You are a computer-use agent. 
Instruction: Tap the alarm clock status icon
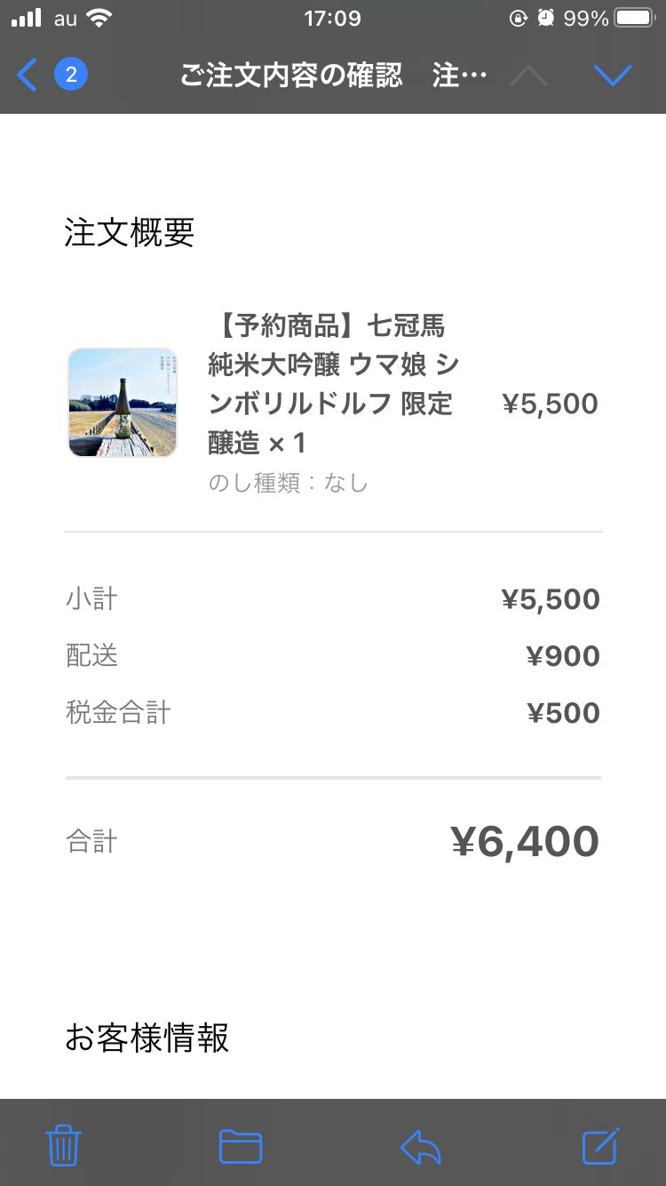click(x=546, y=19)
